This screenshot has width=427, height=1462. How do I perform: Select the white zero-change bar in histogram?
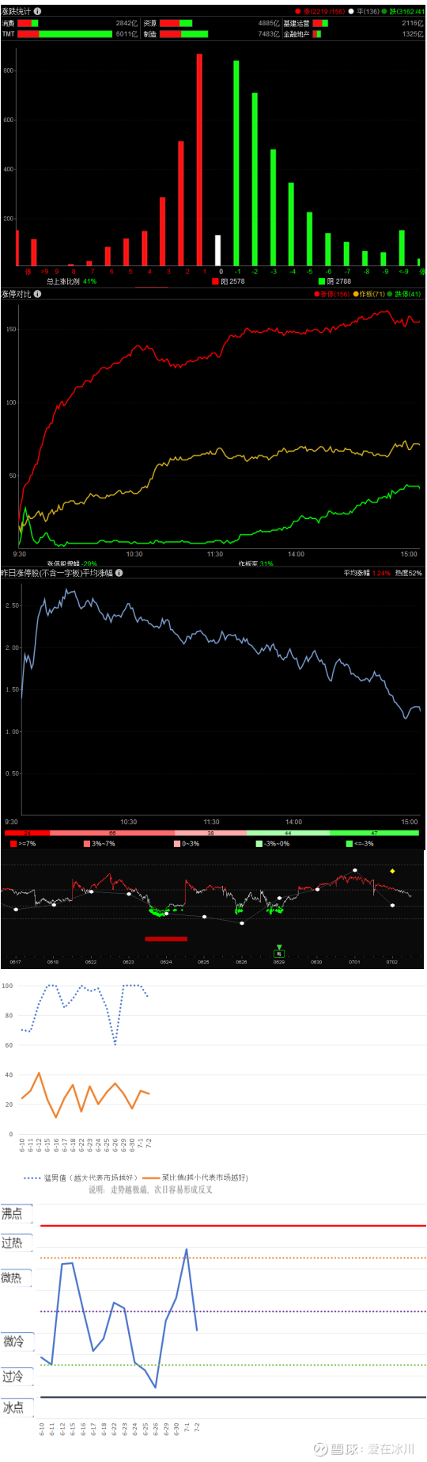[x=218, y=250]
